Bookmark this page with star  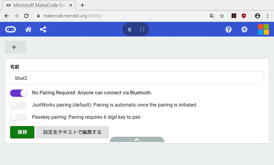pos(222,16)
